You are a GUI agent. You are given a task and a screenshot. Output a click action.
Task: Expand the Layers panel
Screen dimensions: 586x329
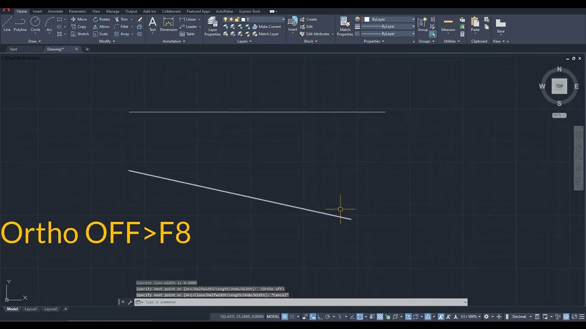point(244,41)
